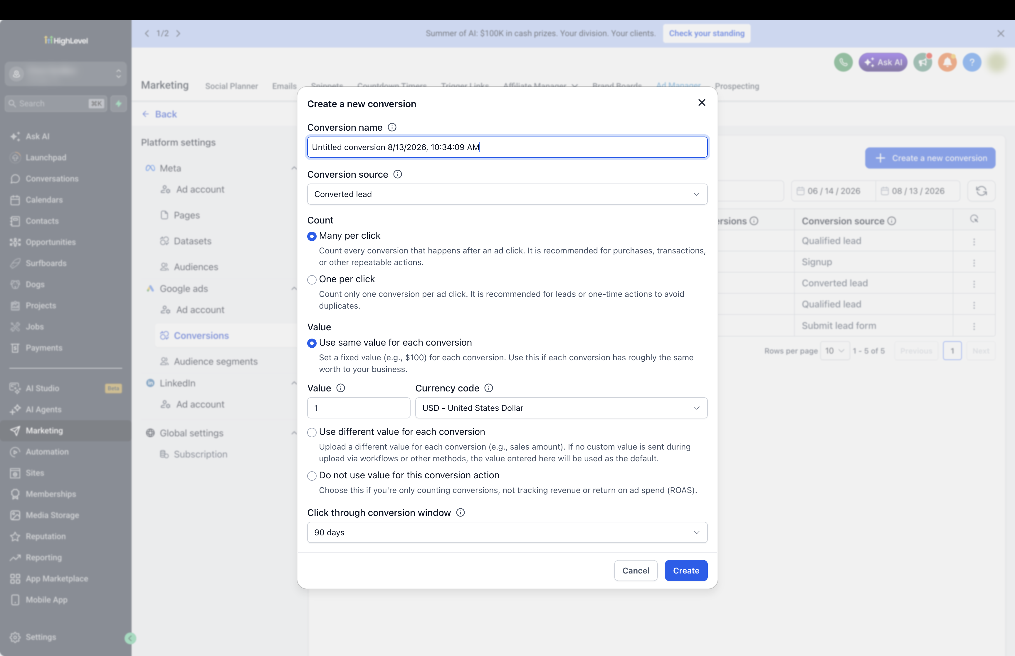Viewport: 1015px width, 656px height.
Task: Show info tooltip for Conversion name
Action: click(392, 127)
